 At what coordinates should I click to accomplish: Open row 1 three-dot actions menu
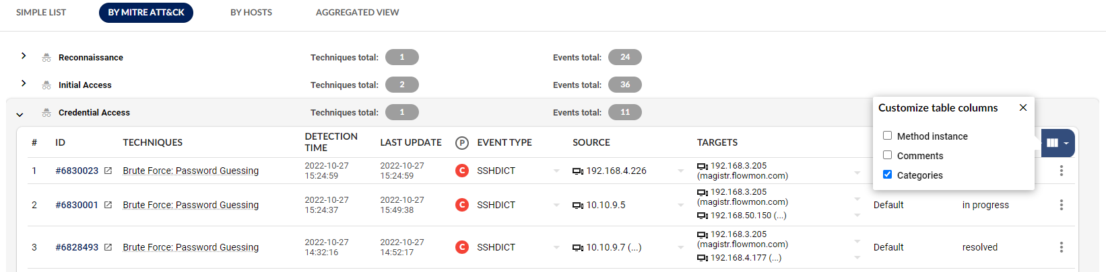click(1061, 171)
